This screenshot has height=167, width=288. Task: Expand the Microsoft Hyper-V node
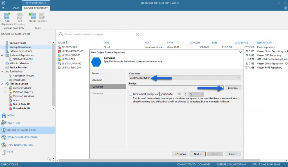(5, 92)
